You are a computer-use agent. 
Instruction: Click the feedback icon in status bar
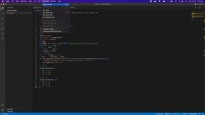[x=200, y=114]
